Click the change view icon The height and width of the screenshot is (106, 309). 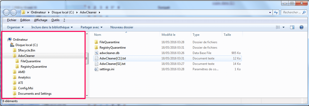pos(278,27)
